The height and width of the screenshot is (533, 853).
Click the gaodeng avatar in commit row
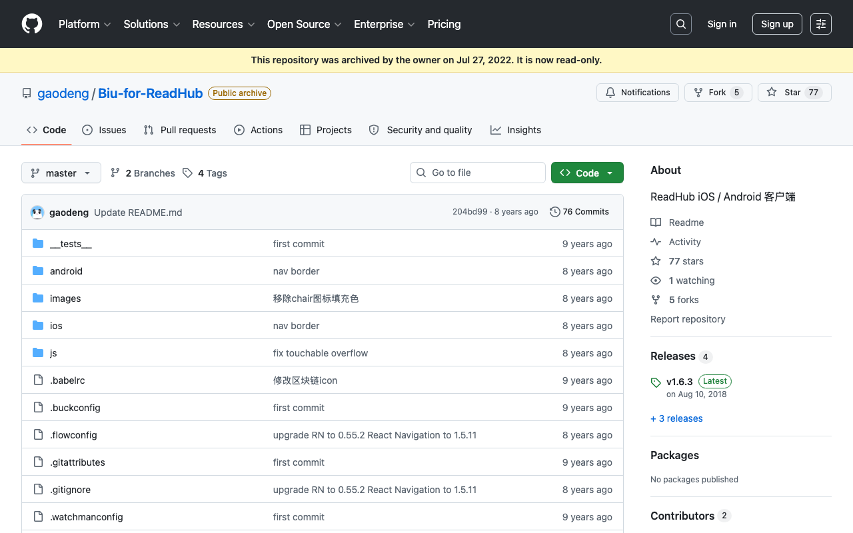(x=37, y=213)
